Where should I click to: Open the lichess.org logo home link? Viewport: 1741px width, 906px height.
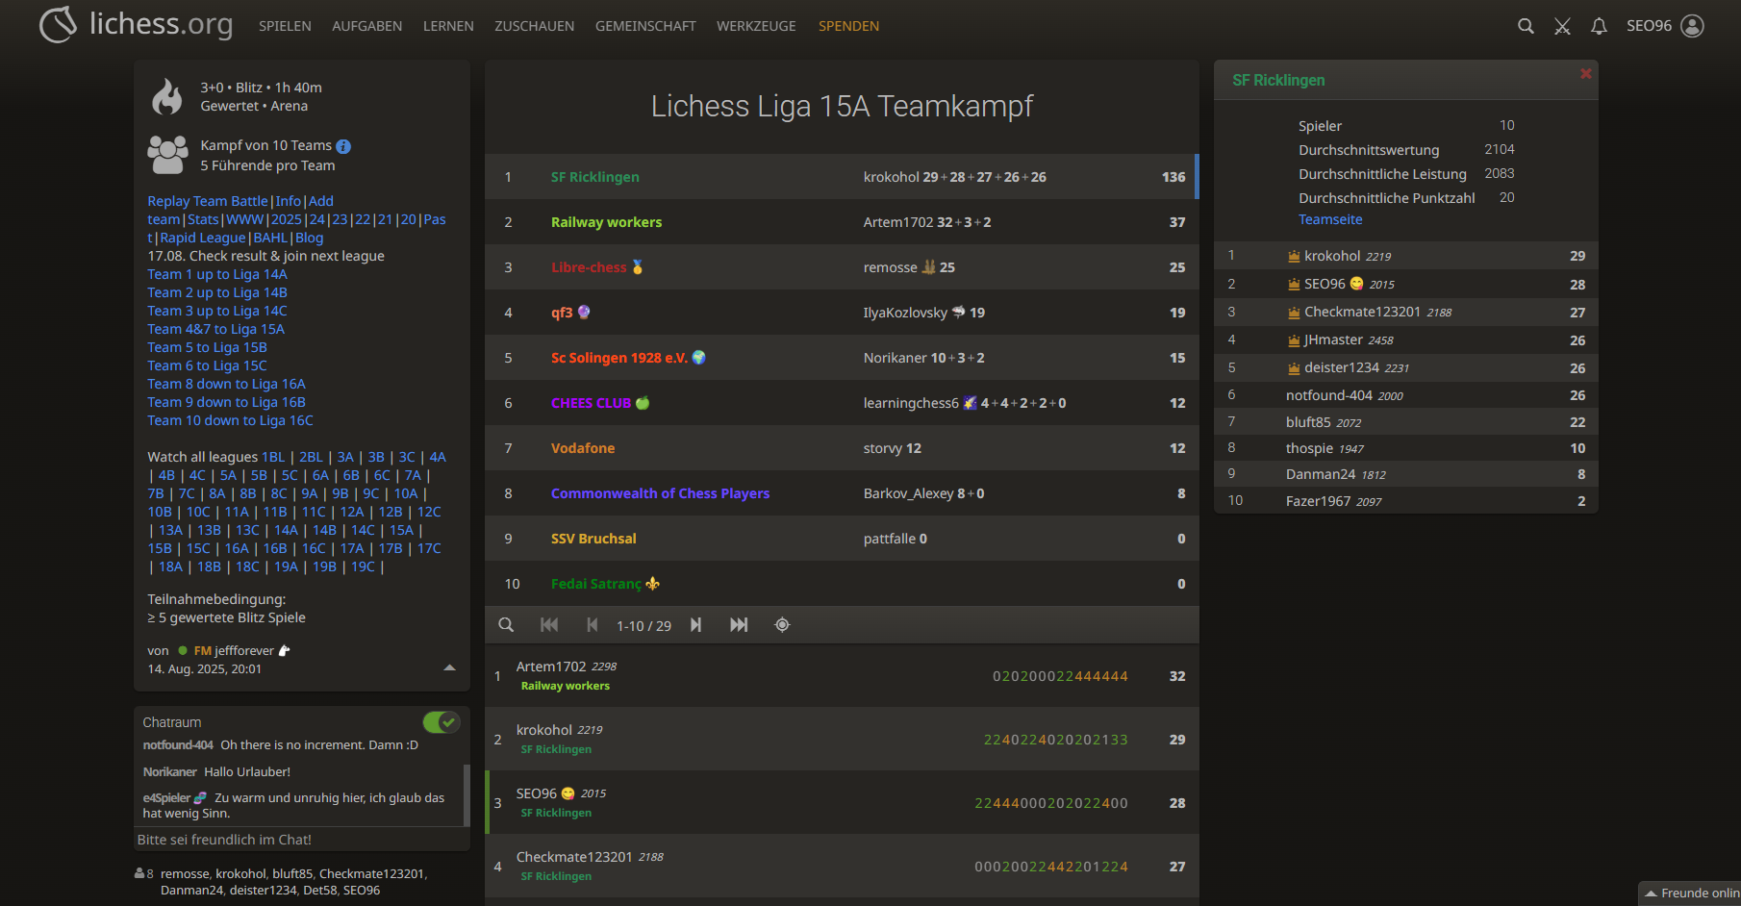click(136, 25)
